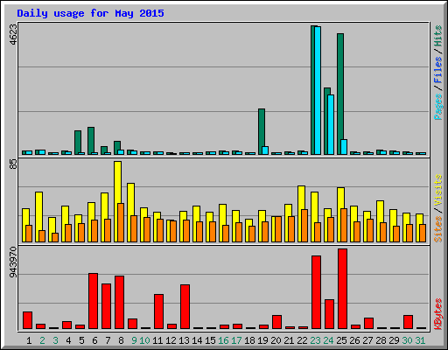
Task: Click the 'Daily usage for May 2015' title
Action: 90,13
